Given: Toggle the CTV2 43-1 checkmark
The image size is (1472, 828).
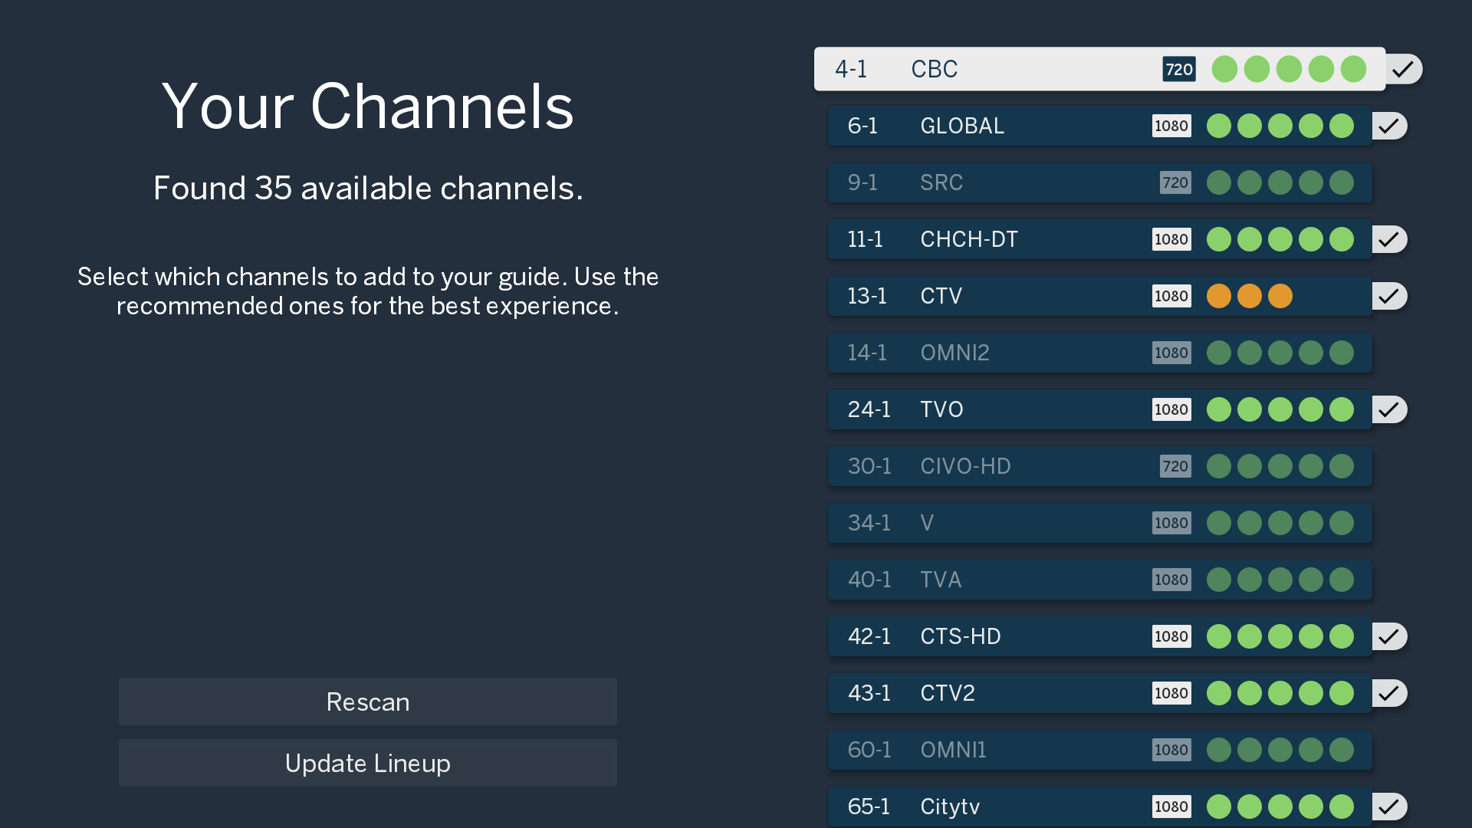Looking at the screenshot, I should click(x=1389, y=693).
